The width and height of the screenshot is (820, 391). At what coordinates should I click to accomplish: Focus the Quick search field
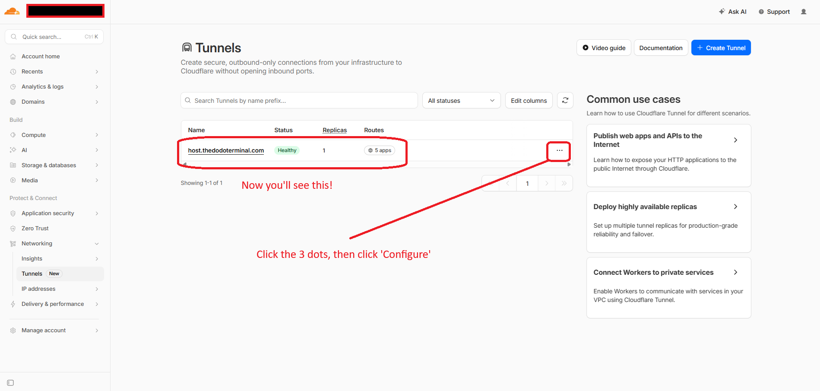[54, 37]
